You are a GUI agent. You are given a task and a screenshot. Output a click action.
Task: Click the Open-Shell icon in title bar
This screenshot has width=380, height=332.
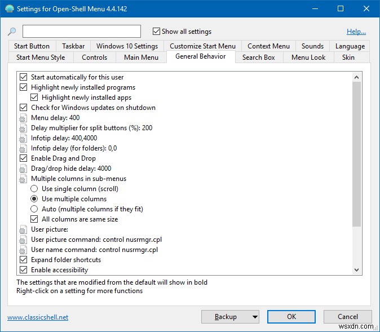tap(9, 9)
